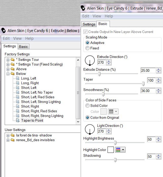
Task: Open Help menu in the Below window
Action: click(x=29, y=38)
